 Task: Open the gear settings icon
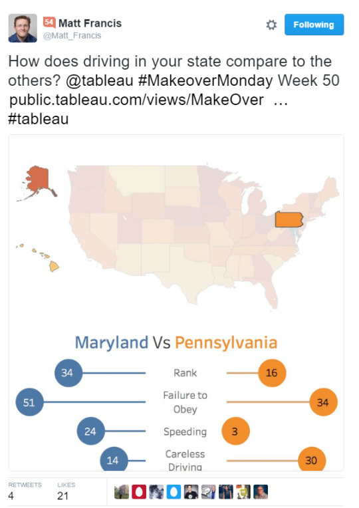(x=271, y=25)
